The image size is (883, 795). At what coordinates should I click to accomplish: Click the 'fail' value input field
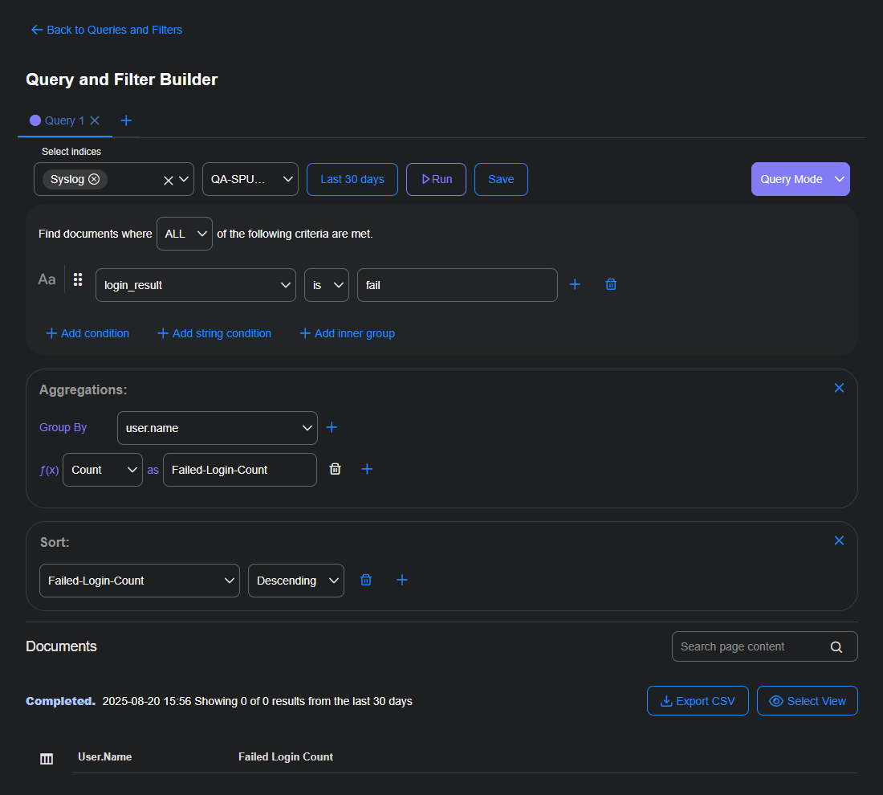click(457, 284)
